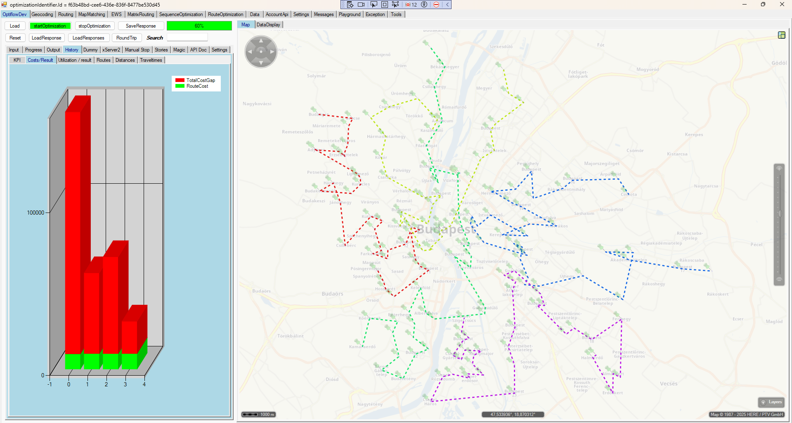
Task: Collapse the debug toolbar with chevron arrow
Action: [x=447, y=5]
